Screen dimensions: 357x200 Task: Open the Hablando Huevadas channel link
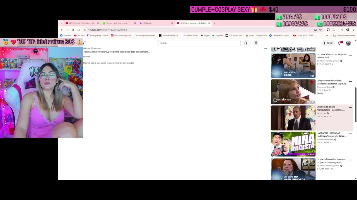[325, 139]
